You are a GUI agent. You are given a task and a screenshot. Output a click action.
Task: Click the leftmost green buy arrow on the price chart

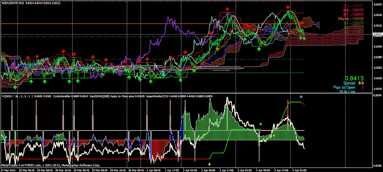tap(15, 87)
